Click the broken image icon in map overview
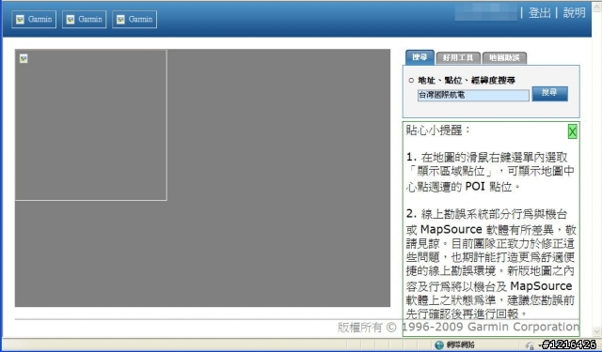 click(24, 58)
